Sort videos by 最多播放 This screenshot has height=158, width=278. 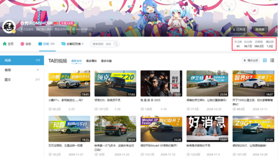click(x=91, y=61)
